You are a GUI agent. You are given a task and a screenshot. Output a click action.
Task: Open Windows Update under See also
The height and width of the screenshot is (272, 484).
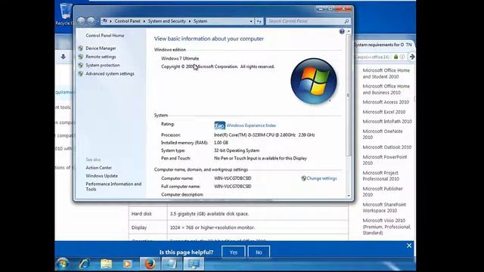[101, 176]
